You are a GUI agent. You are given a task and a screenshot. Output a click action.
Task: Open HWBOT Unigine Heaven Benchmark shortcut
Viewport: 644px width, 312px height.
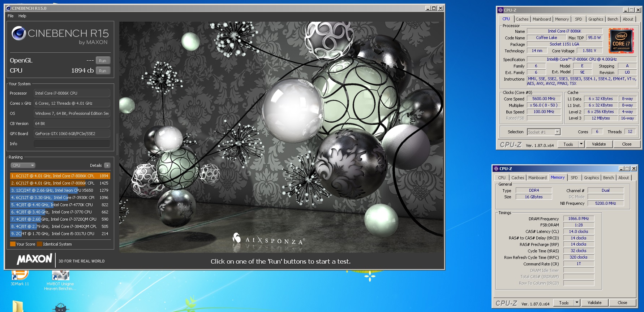click(60, 281)
